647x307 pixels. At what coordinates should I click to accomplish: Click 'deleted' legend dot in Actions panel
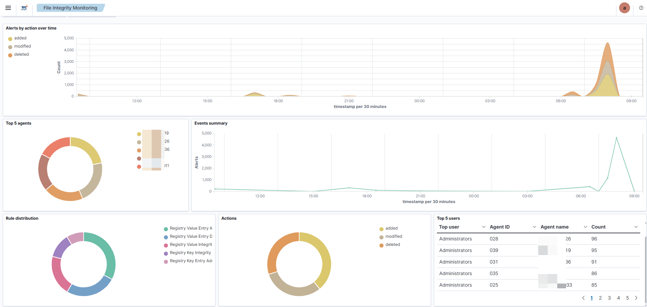coord(381,245)
